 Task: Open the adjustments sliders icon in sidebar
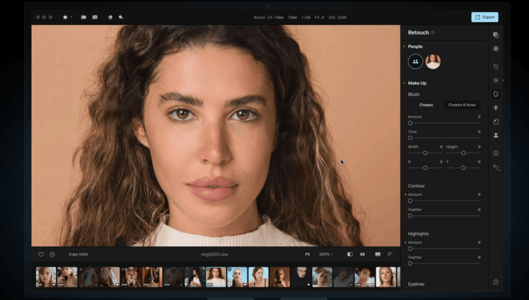pyautogui.click(x=495, y=80)
